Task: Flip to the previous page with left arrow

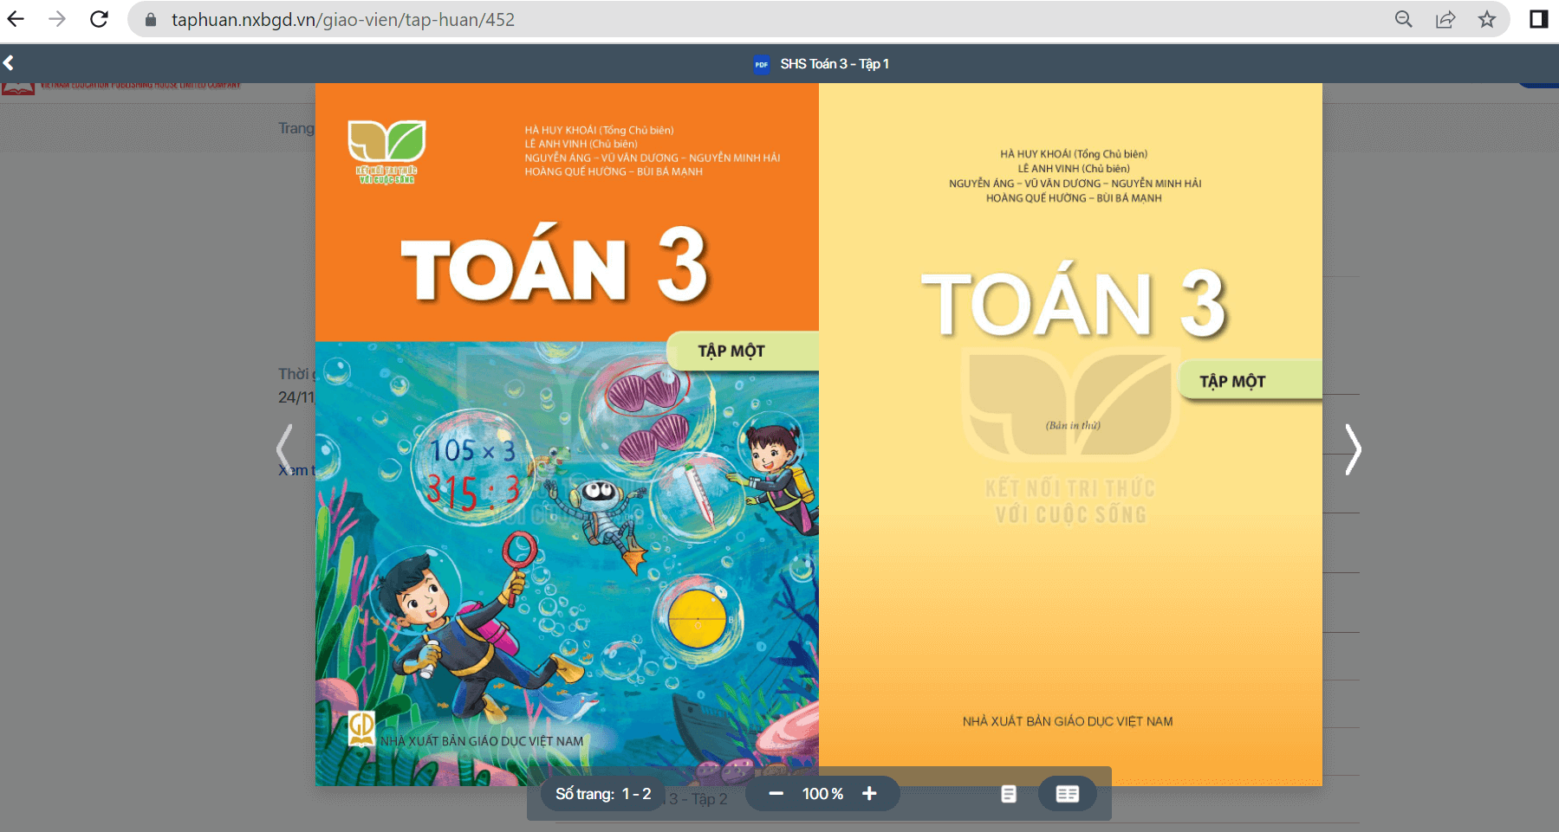Action: coord(284,449)
